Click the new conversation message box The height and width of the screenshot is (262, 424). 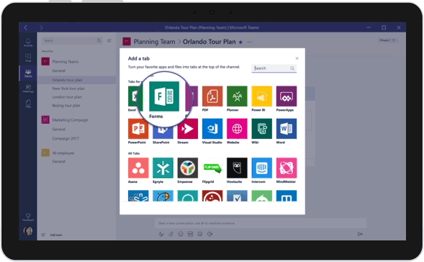click(x=261, y=223)
